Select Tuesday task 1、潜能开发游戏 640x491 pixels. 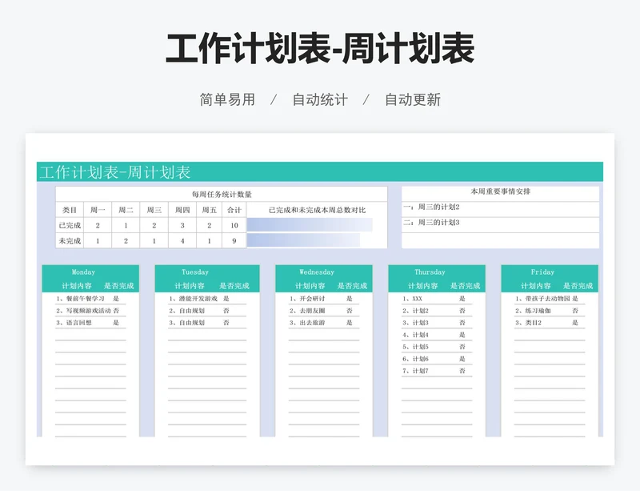(x=193, y=299)
